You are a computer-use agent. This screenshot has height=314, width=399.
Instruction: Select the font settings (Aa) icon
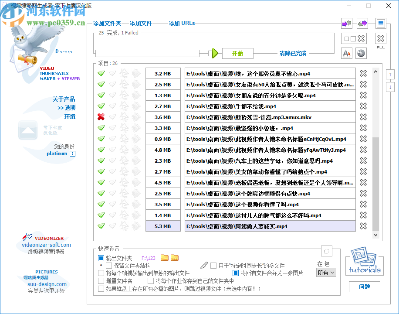point(346,53)
